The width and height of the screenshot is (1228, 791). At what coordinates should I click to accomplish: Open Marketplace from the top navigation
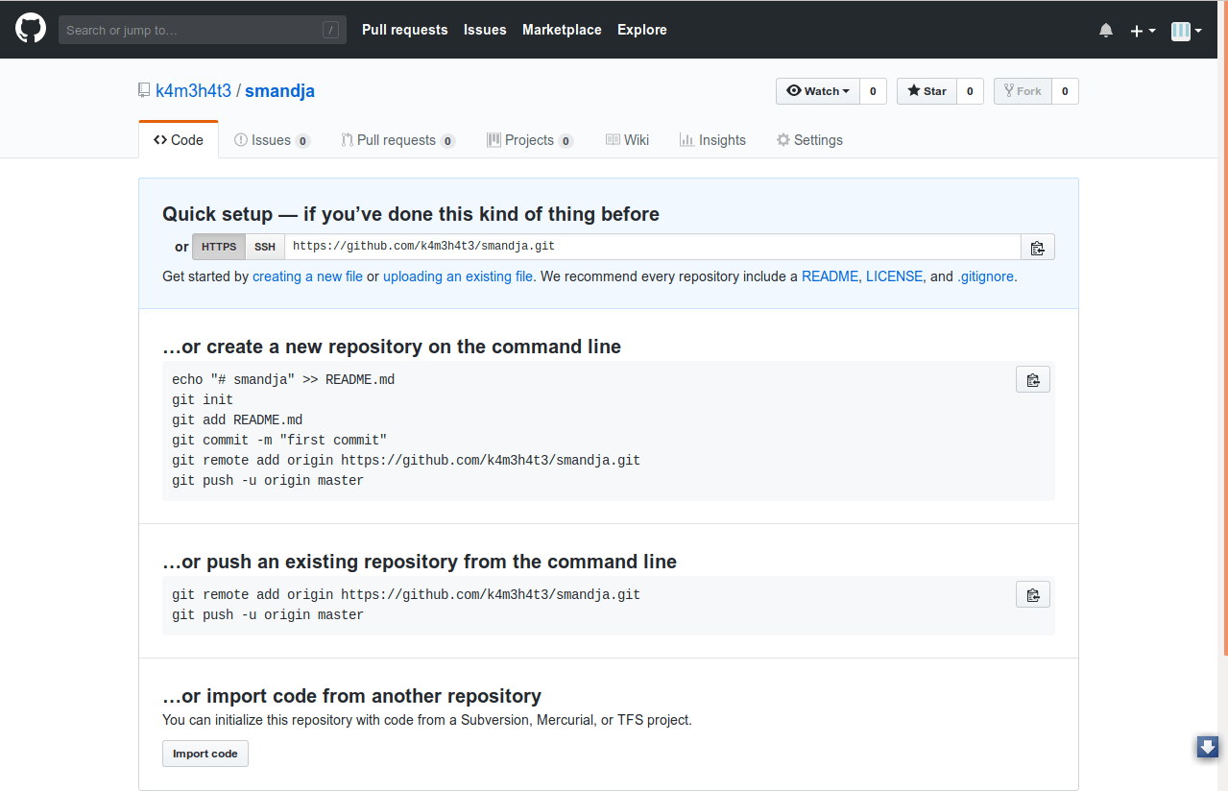[562, 30]
